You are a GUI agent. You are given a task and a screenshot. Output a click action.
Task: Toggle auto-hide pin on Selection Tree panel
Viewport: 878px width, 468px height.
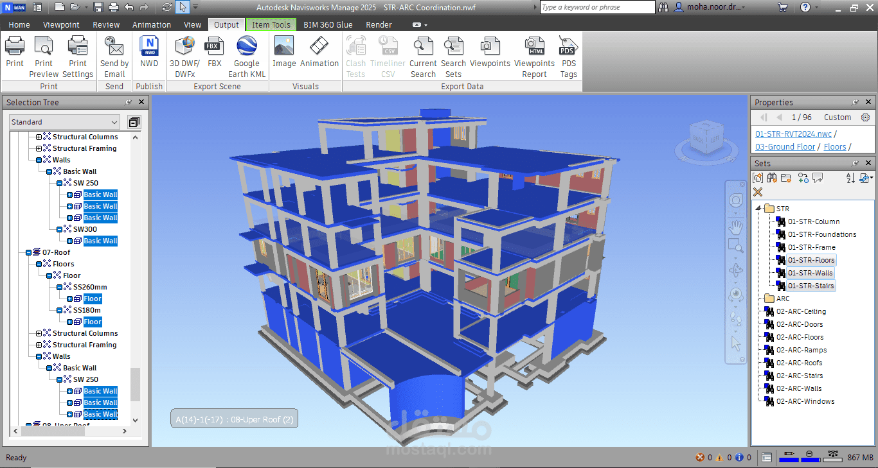click(129, 102)
